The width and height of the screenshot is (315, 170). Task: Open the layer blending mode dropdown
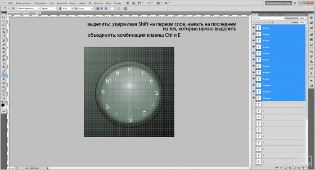(x=268, y=18)
